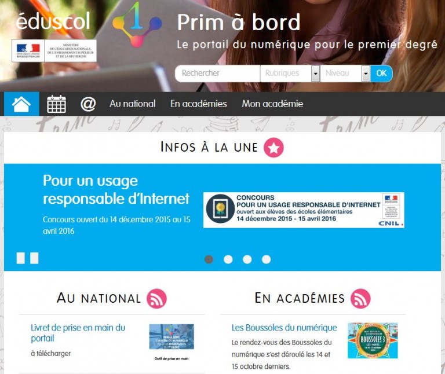
Task: Open the Mon académie menu item
Action: pyautogui.click(x=272, y=104)
